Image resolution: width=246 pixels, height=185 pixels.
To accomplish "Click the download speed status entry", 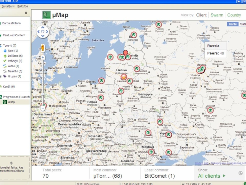I will (x=136, y=183).
